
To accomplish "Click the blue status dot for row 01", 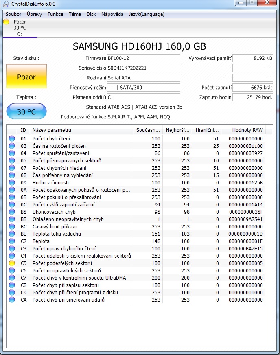I will pos(12,138).
